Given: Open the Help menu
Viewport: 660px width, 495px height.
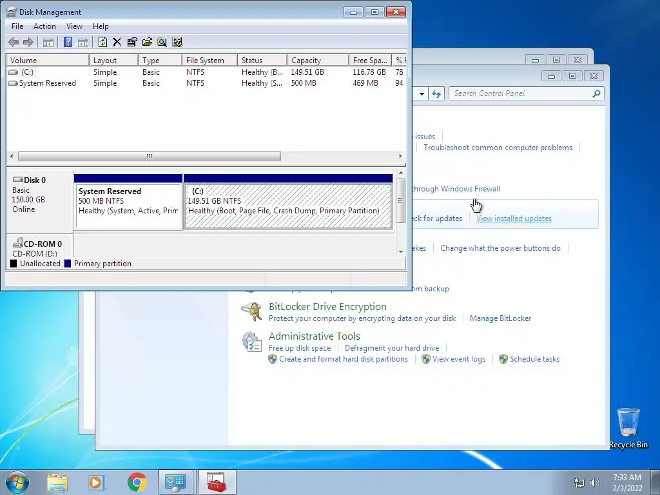Looking at the screenshot, I should tap(101, 26).
